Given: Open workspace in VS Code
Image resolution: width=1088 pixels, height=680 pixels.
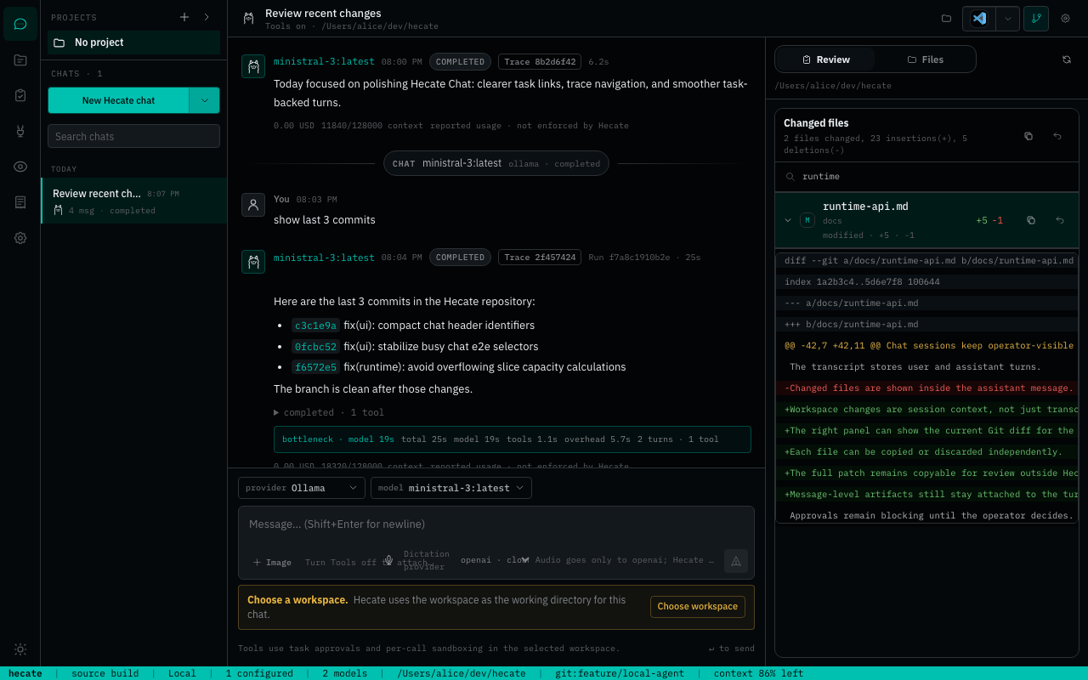Looking at the screenshot, I should pyautogui.click(x=979, y=19).
